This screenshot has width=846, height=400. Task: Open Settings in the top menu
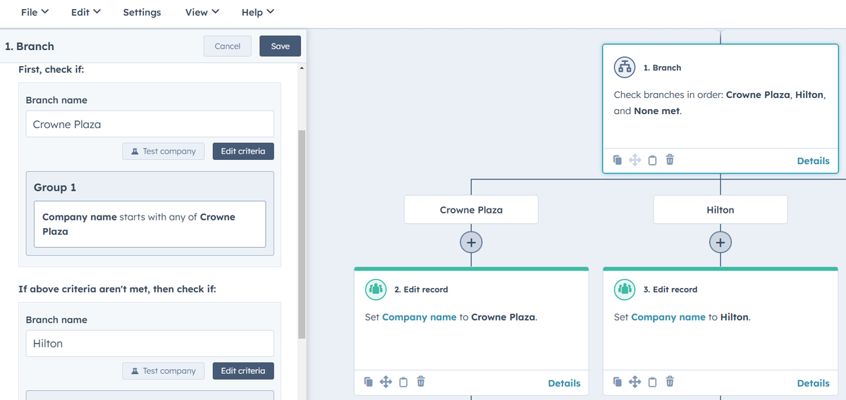[142, 12]
